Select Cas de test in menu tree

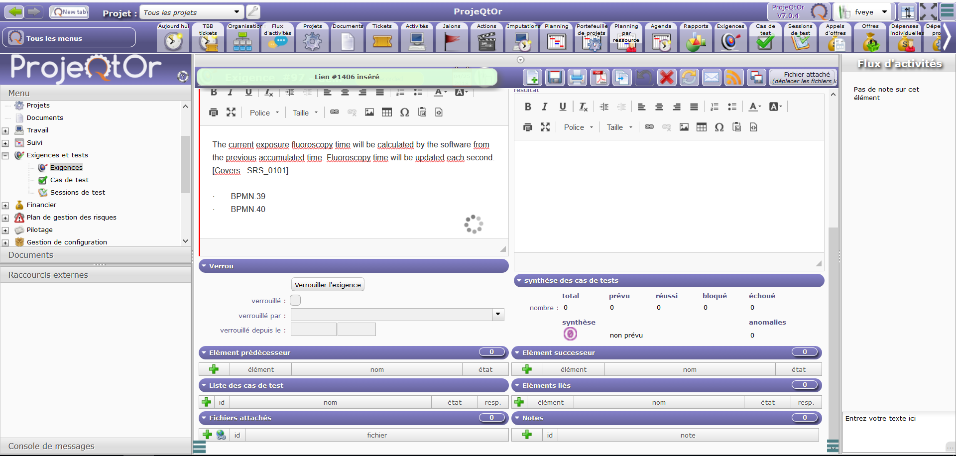click(69, 180)
